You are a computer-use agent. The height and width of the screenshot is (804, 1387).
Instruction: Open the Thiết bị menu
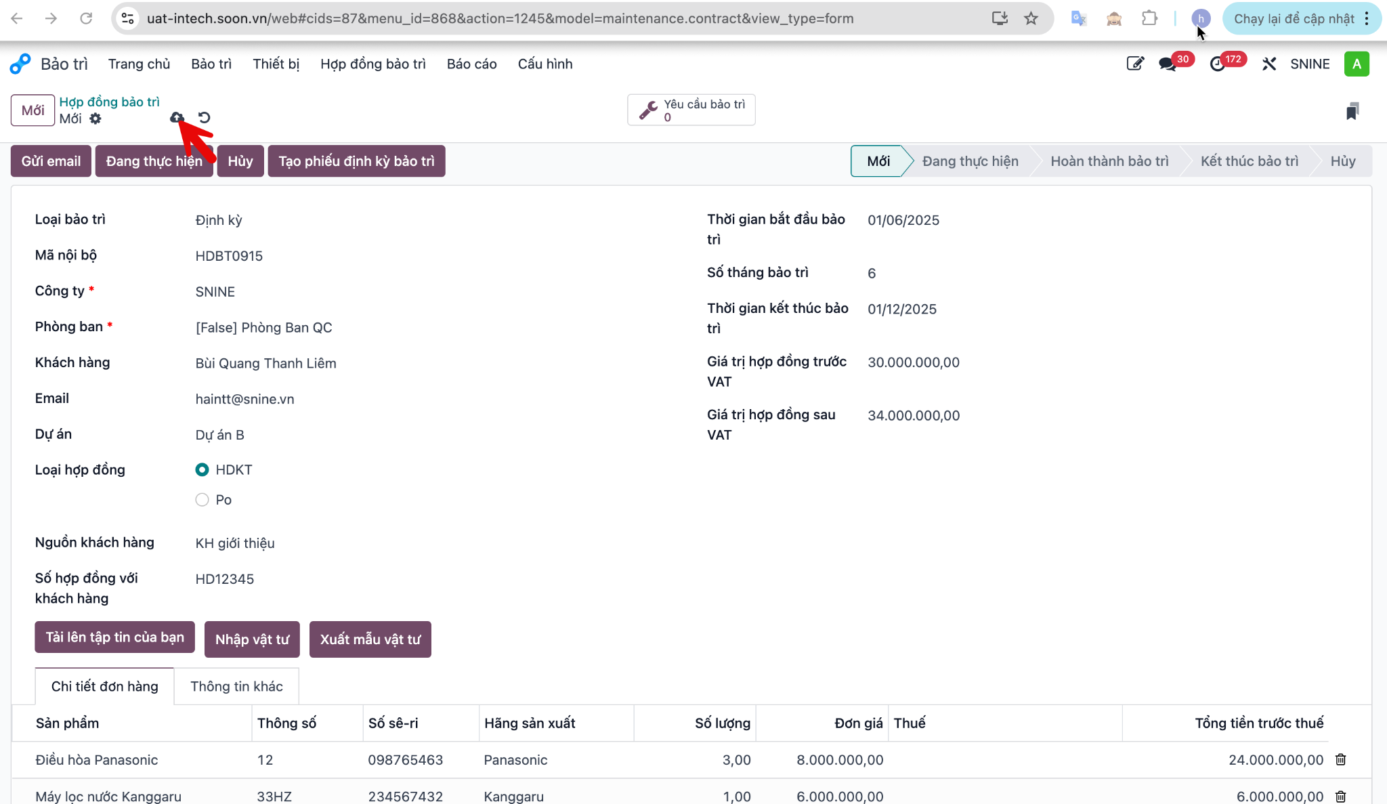[x=276, y=64]
